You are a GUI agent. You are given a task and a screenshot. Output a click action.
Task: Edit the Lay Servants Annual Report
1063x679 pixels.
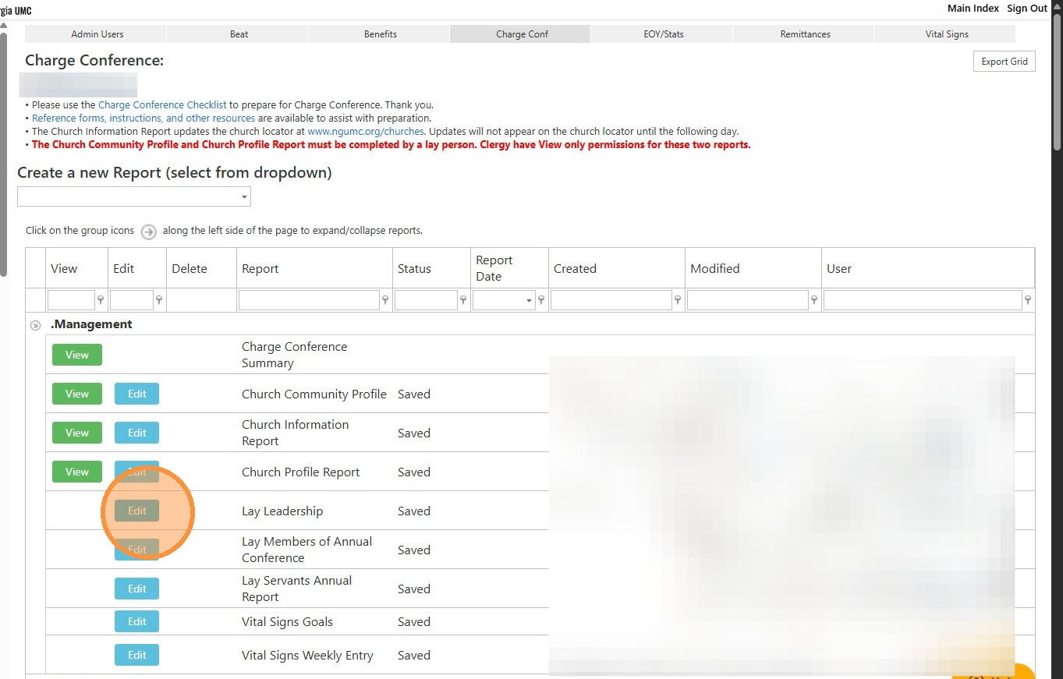[x=136, y=589]
